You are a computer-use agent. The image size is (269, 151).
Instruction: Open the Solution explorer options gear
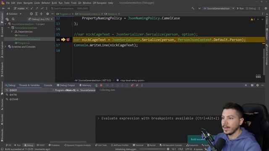[47, 14]
